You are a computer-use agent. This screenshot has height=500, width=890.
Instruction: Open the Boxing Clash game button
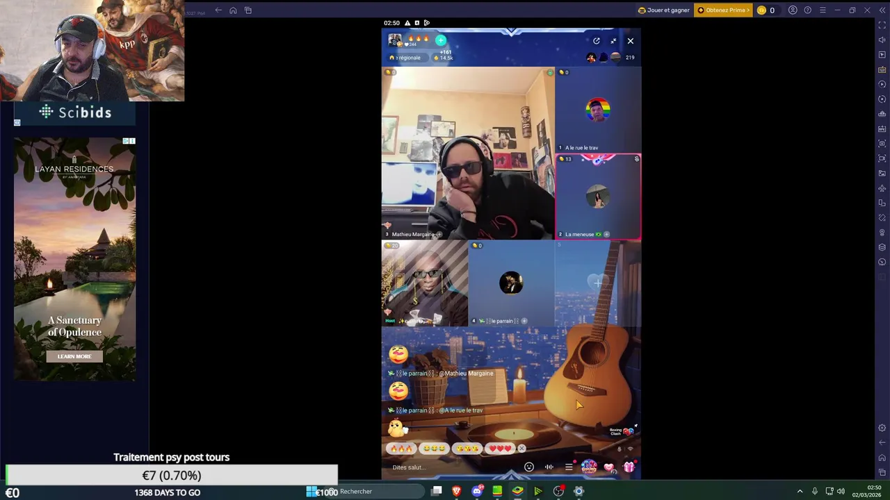click(589, 467)
